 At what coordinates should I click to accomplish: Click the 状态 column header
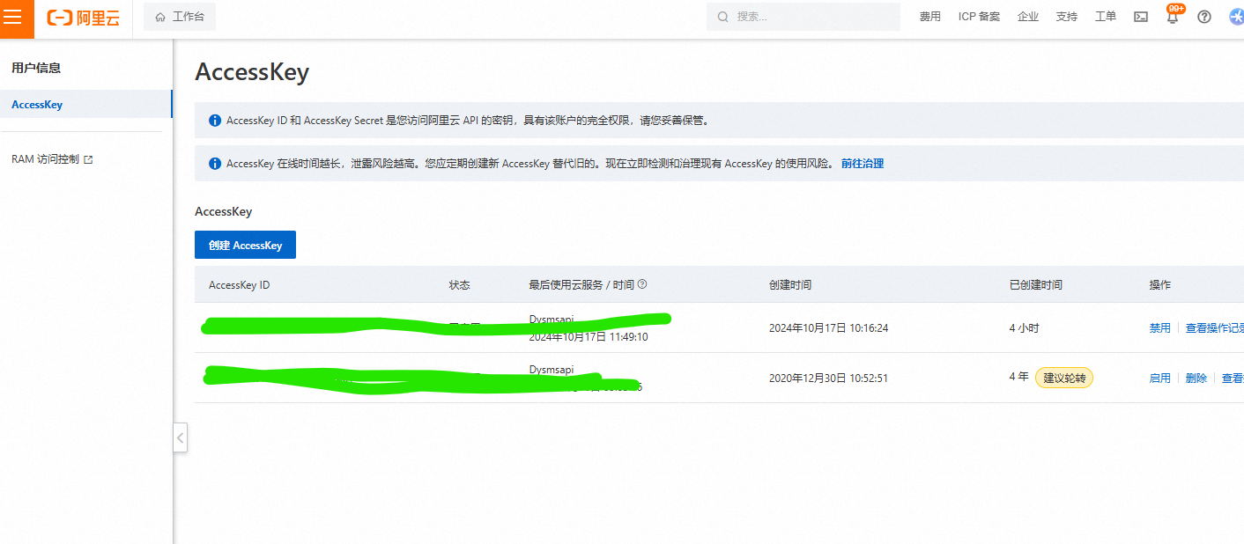[x=460, y=285]
